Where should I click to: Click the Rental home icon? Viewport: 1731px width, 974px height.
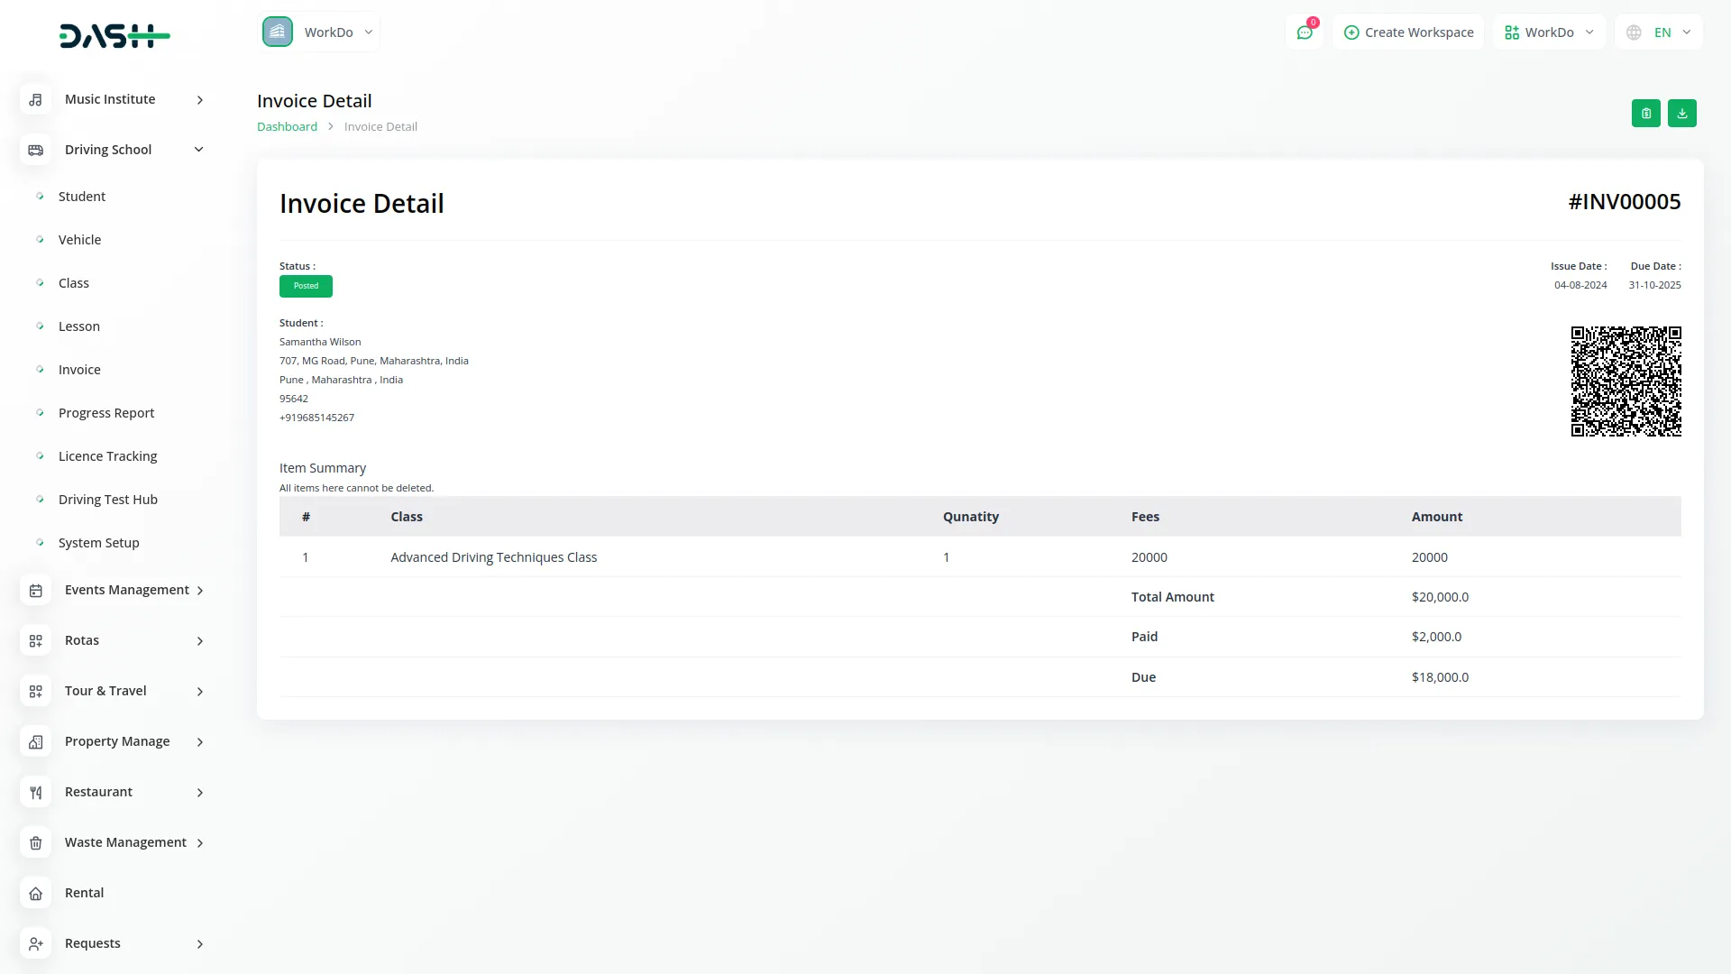click(35, 894)
